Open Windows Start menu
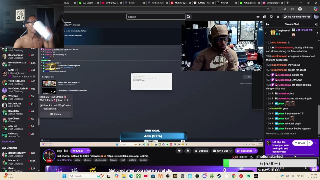This screenshot has height=180, width=320. [x=64, y=176]
